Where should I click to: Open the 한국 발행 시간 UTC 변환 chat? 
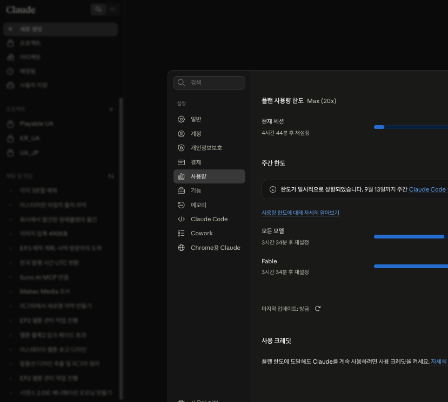click(61, 263)
